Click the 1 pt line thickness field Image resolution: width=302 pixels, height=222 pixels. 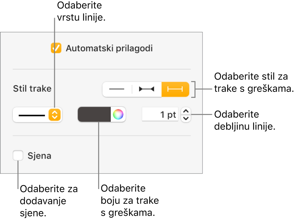(160, 115)
